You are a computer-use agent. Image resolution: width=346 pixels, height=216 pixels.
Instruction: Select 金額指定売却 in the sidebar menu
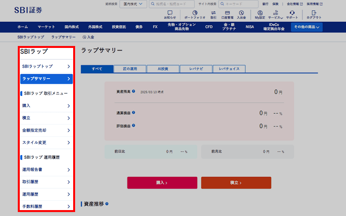[46, 130]
